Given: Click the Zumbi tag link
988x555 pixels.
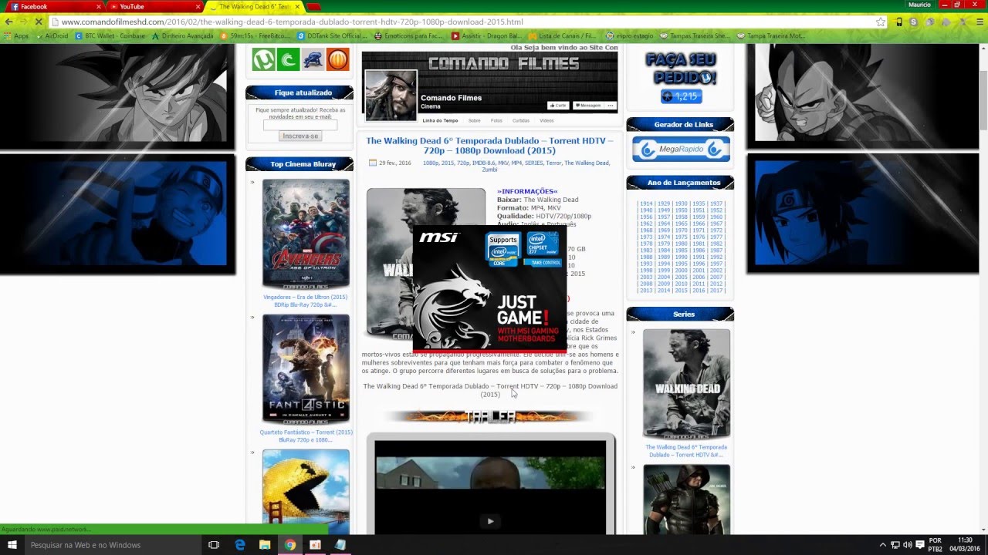Looking at the screenshot, I should point(489,170).
